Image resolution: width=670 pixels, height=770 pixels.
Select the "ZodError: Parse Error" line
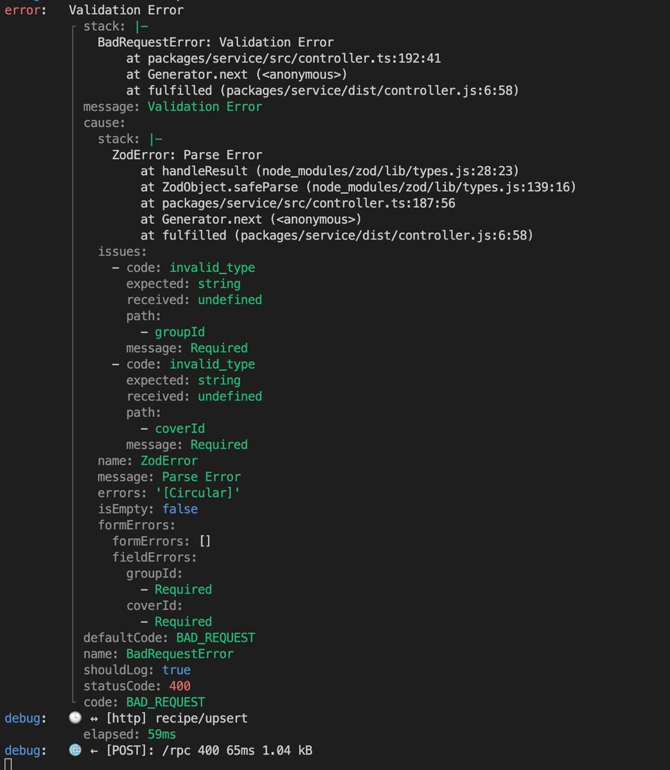pyautogui.click(x=187, y=155)
